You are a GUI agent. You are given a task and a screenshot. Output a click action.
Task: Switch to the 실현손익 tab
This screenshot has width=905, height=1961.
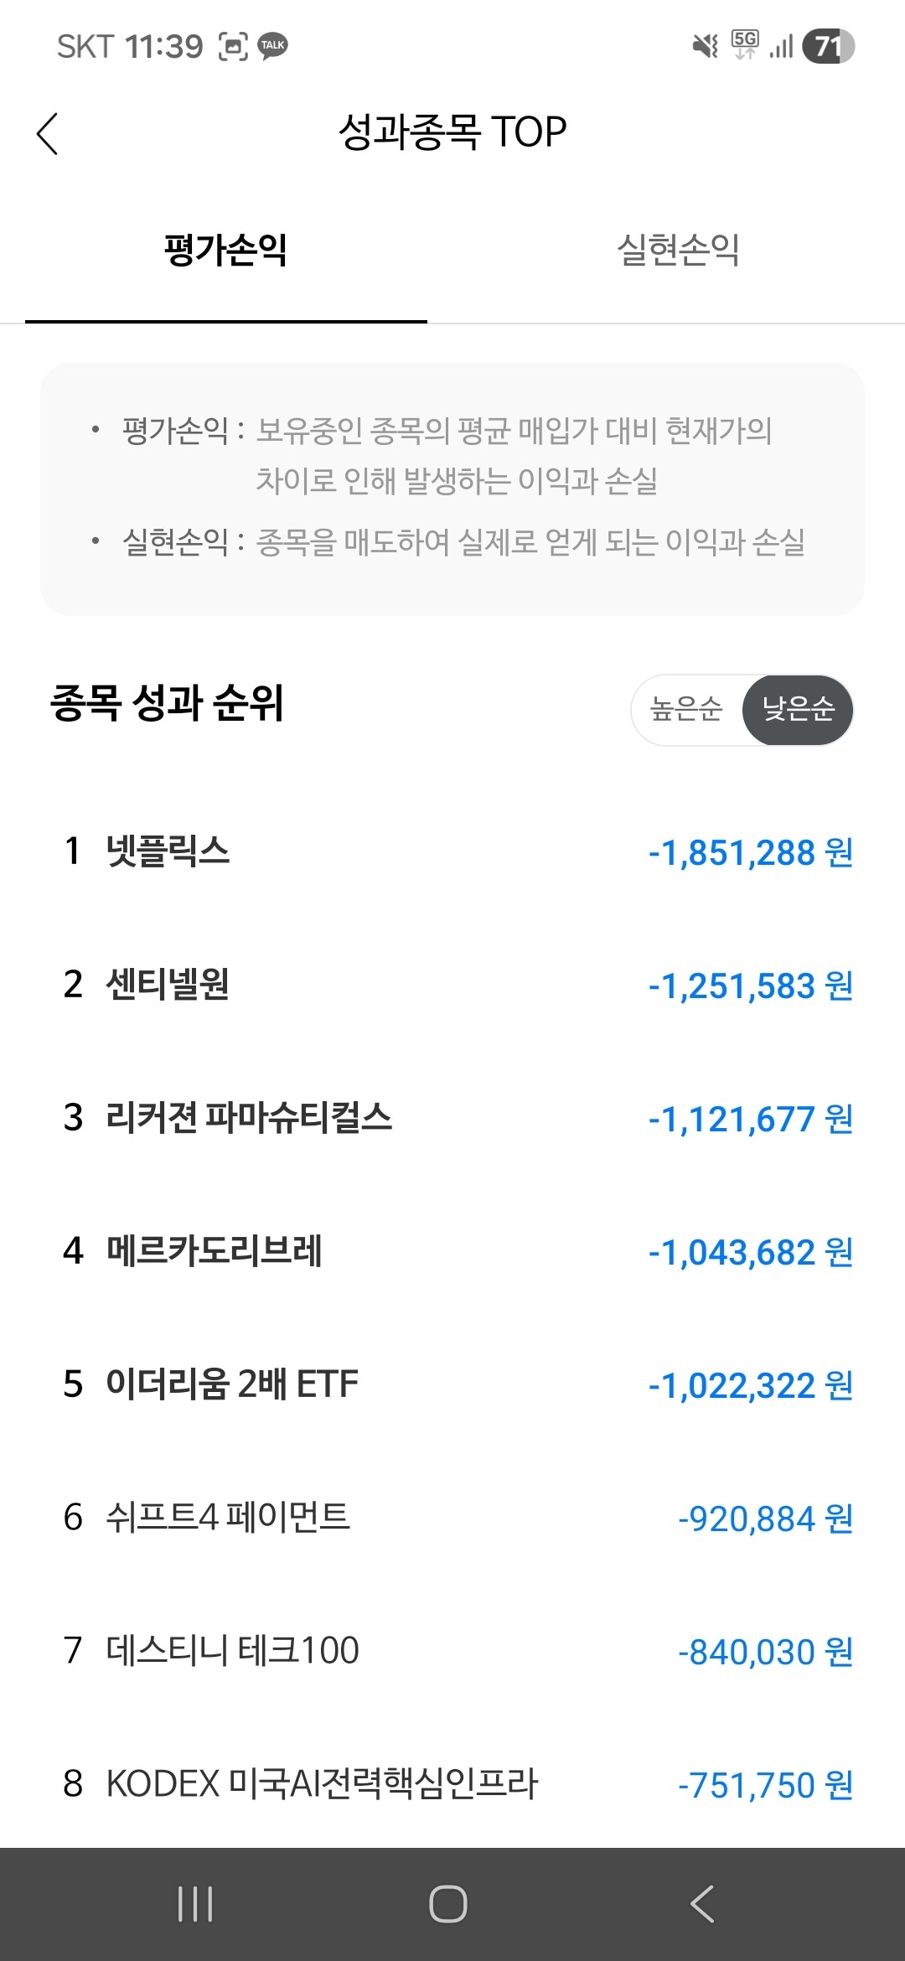point(678,250)
